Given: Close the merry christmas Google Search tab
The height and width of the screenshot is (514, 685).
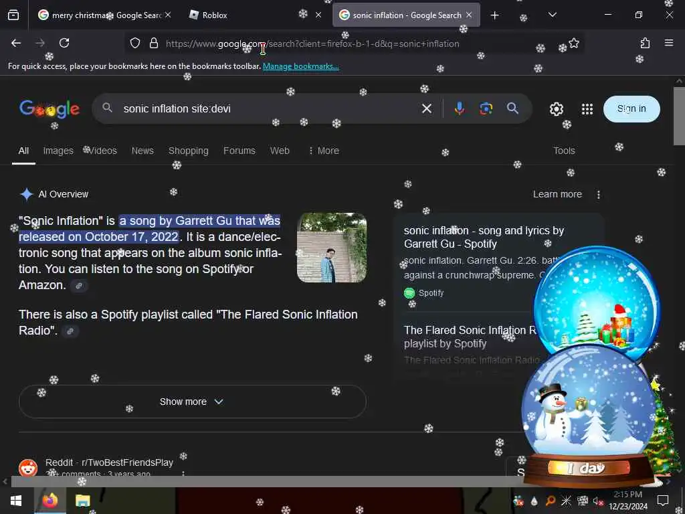Looking at the screenshot, I should click(x=168, y=15).
